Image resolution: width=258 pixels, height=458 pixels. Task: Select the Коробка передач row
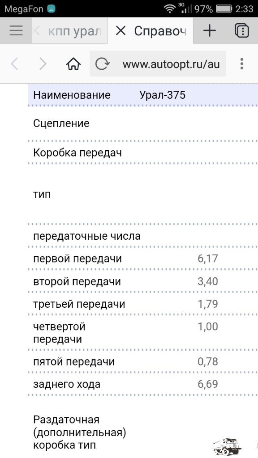point(143,153)
